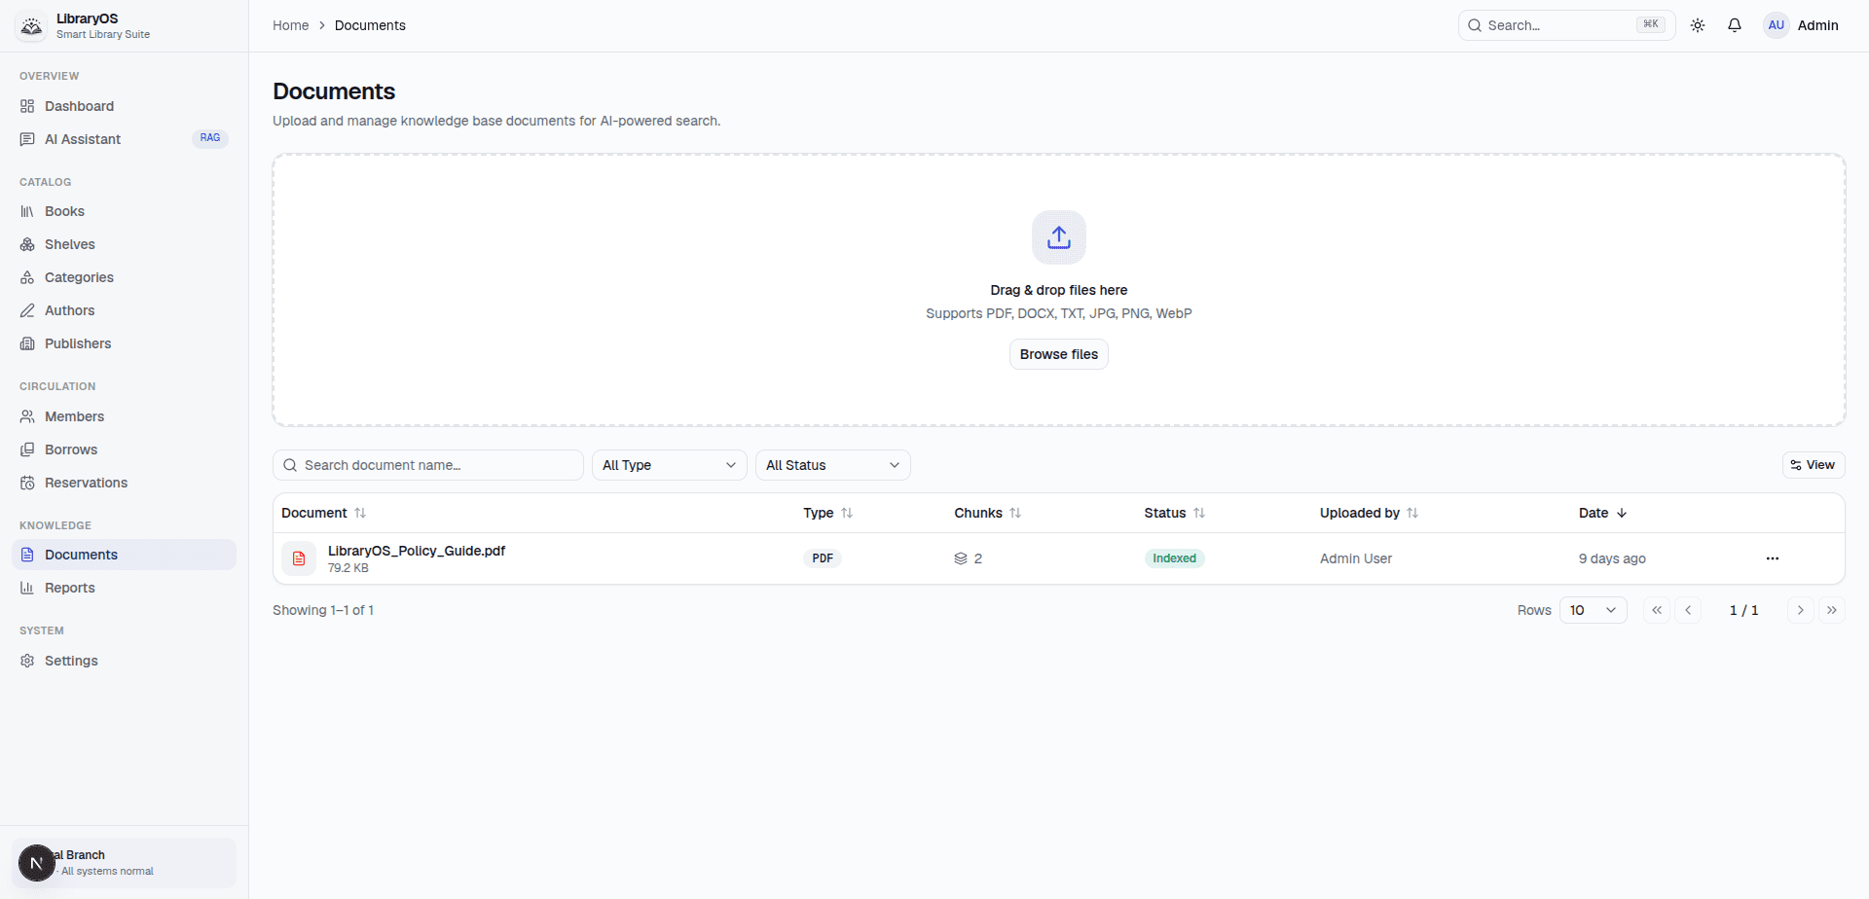The width and height of the screenshot is (1869, 899).
Task: Go to first page button
Action: [x=1657, y=610]
